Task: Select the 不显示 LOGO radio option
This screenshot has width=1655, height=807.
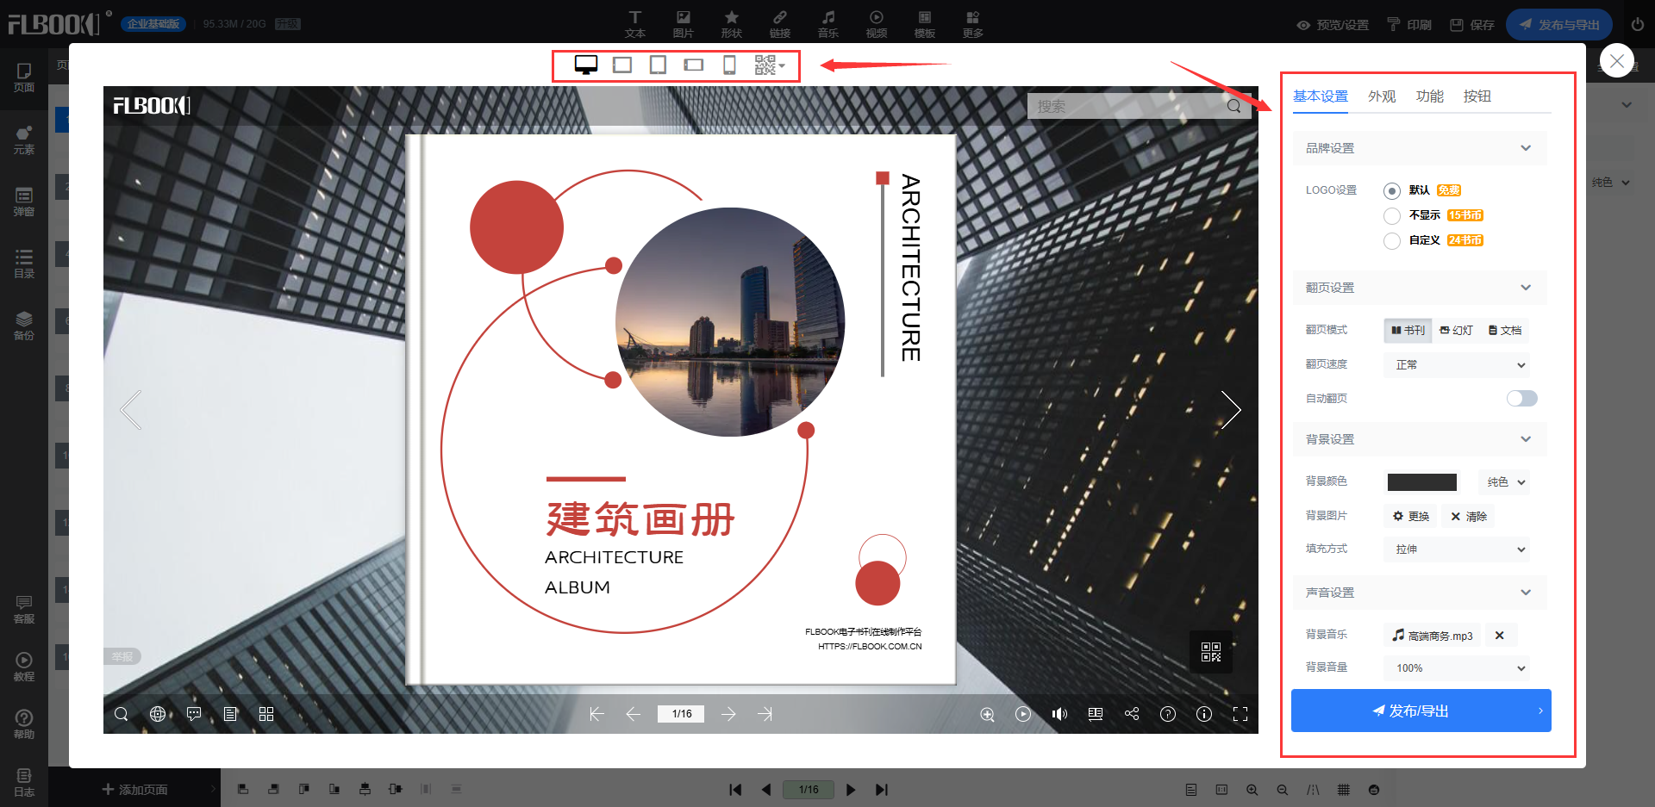Action: [1392, 216]
